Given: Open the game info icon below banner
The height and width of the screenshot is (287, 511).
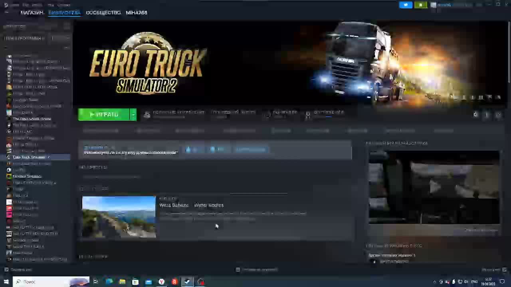Looking at the screenshot, I should pos(487,115).
